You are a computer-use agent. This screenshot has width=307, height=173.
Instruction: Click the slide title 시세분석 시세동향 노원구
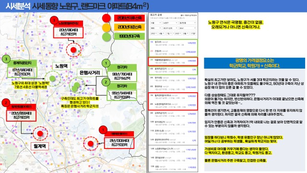[x=77, y=6]
